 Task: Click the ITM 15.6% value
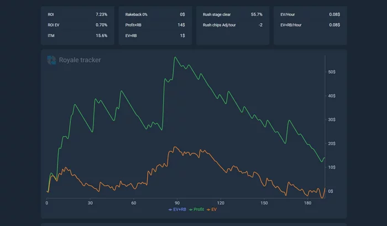click(102, 35)
